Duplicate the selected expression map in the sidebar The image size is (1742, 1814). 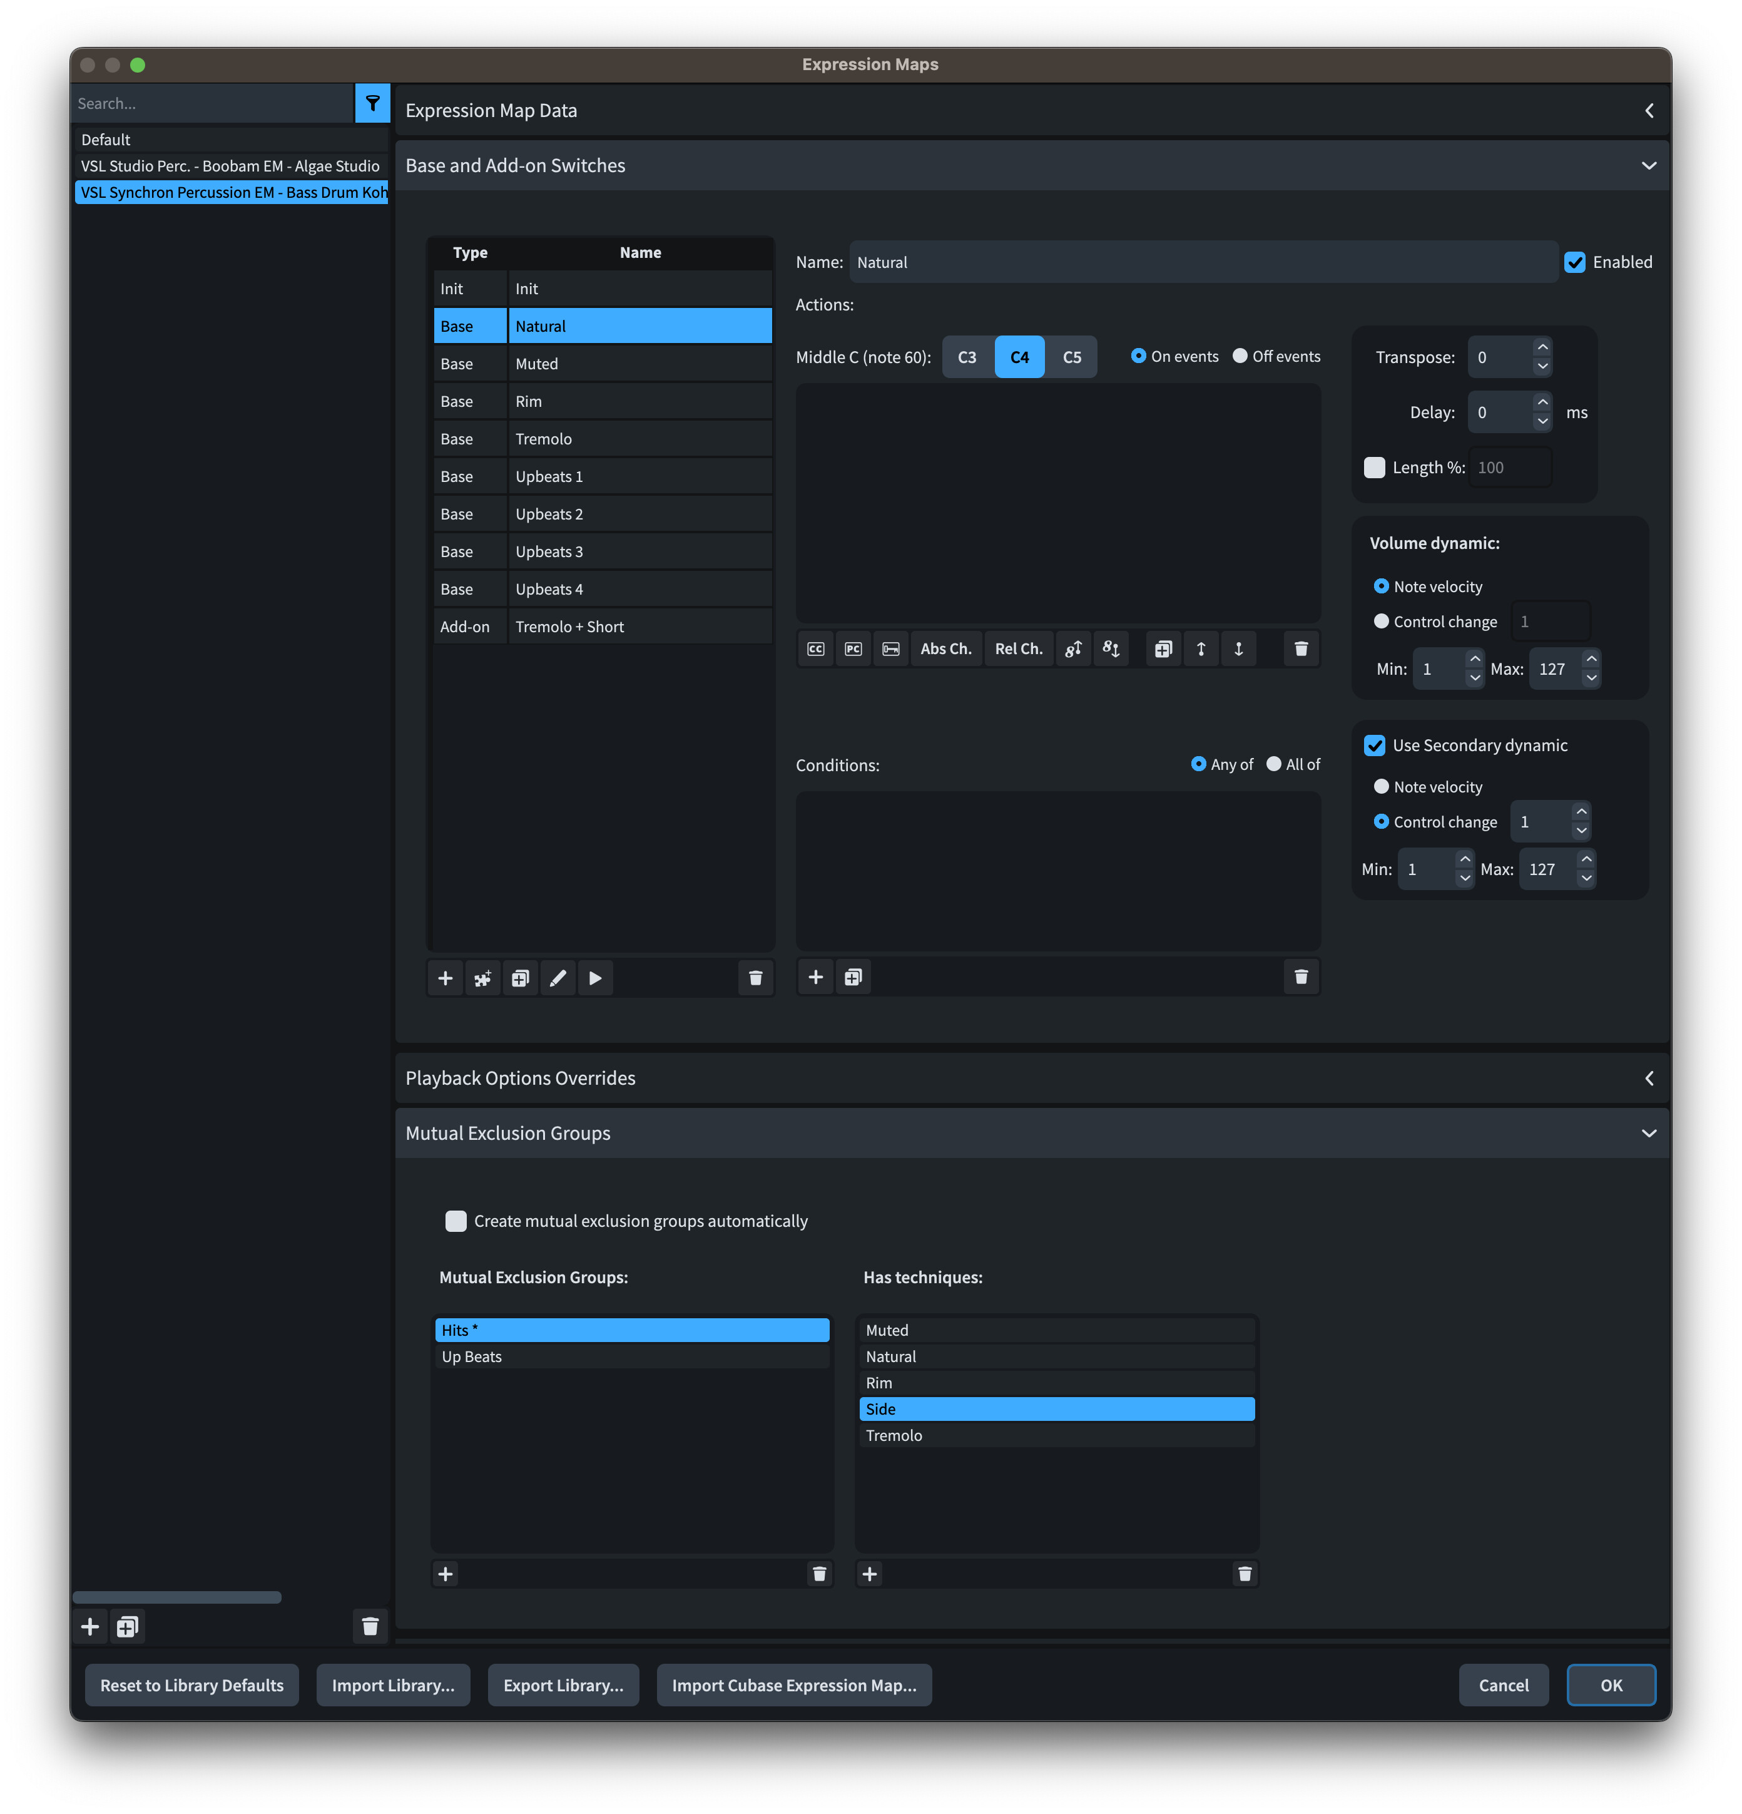tap(128, 1626)
